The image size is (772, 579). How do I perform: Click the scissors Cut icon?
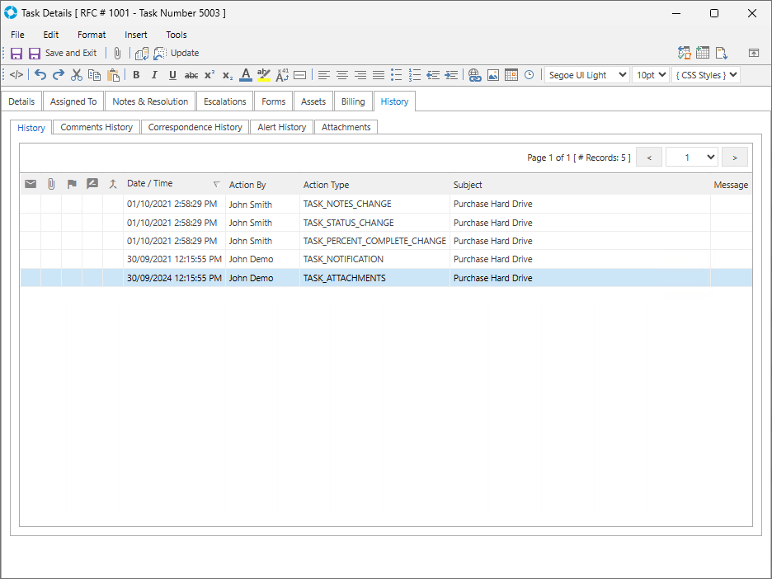click(77, 75)
